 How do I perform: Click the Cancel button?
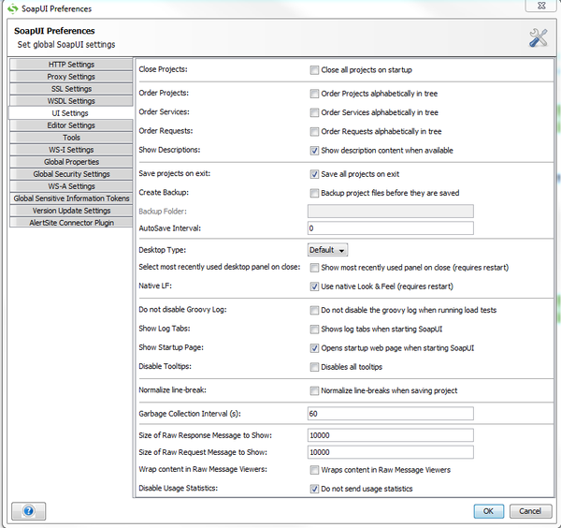(530, 511)
